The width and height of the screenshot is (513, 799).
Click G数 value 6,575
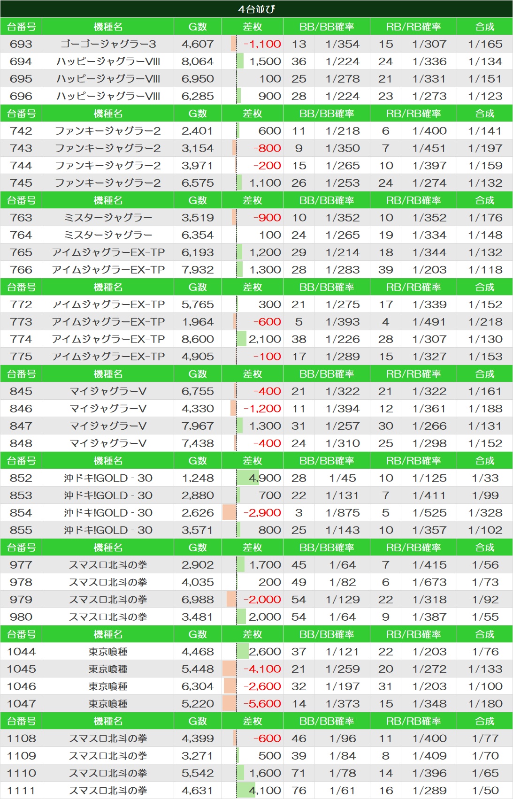tap(198, 183)
